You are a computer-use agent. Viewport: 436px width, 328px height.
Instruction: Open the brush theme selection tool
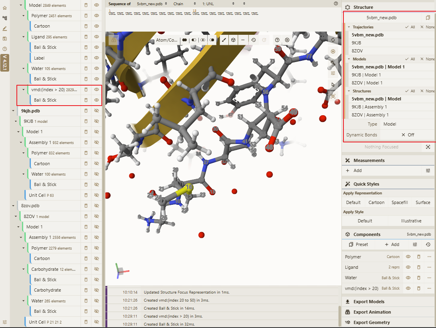click(x=224, y=40)
